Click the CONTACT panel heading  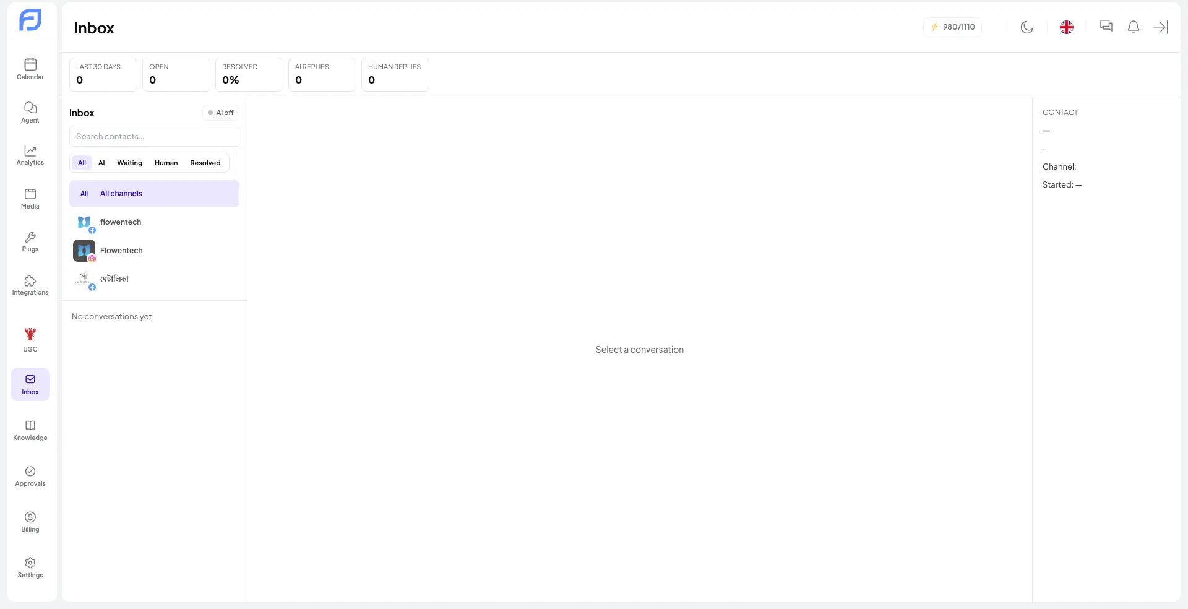1060,113
